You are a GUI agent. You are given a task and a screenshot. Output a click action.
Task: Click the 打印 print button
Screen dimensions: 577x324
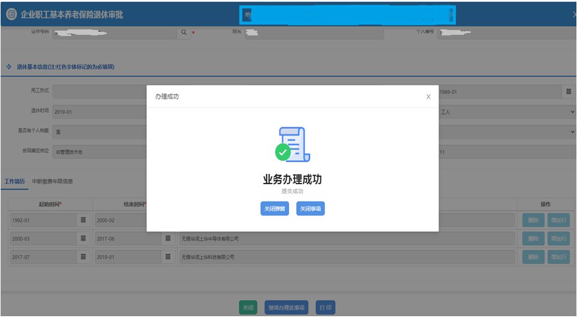[x=326, y=308]
